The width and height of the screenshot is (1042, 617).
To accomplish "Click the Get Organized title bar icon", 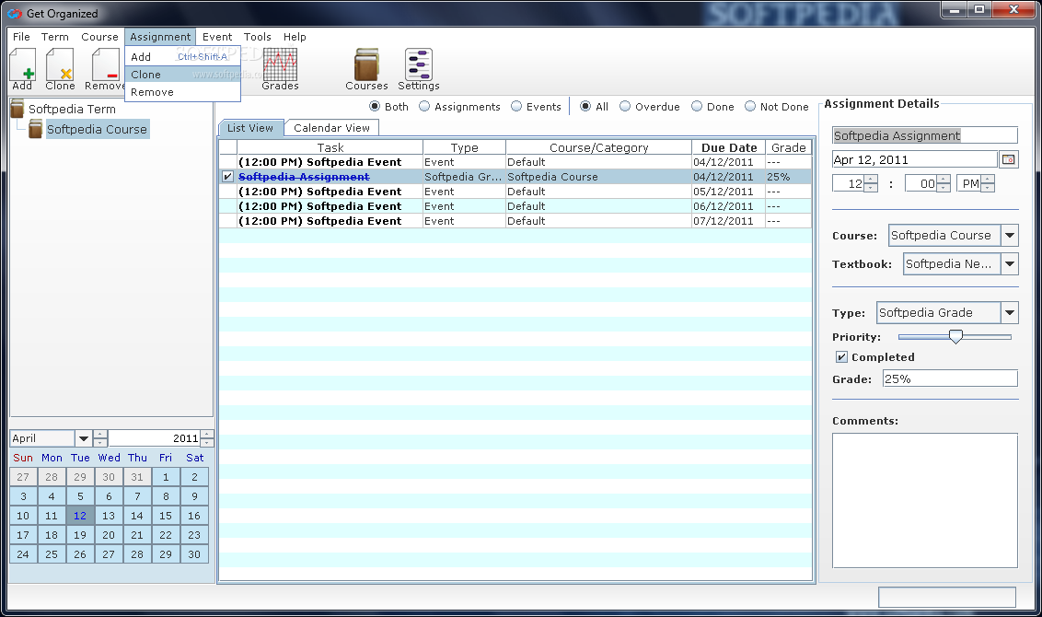I will point(15,13).
